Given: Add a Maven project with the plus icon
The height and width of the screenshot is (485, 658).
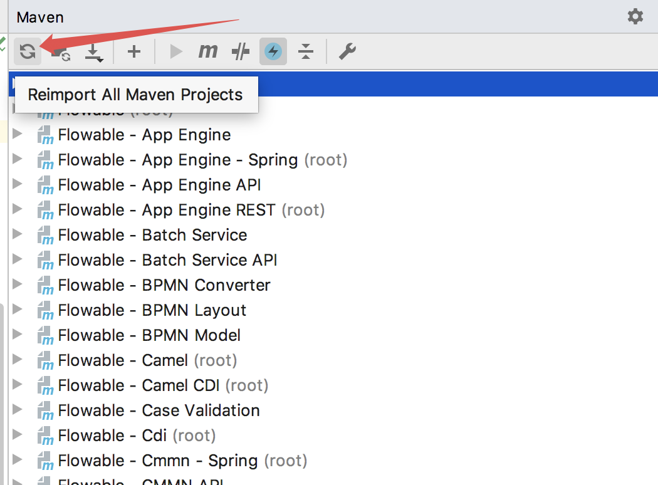Looking at the screenshot, I should tap(134, 51).
